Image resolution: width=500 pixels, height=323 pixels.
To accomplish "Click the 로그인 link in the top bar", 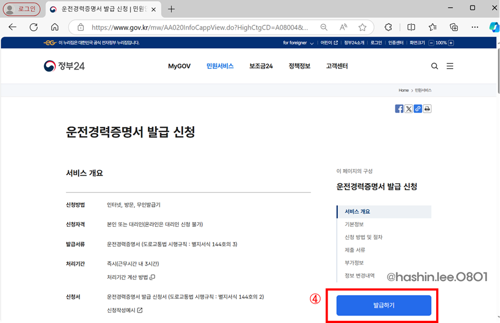I will pyautogui.click(x=375, y=42).
